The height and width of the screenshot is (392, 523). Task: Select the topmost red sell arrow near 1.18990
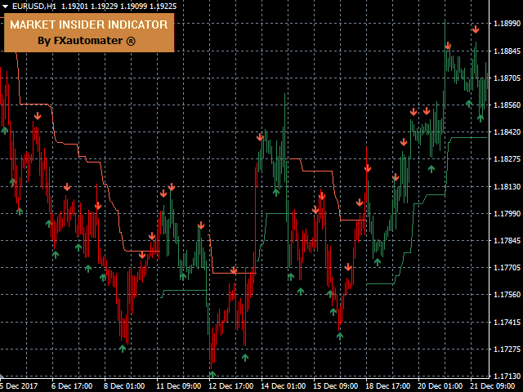(x=476, y=29)
